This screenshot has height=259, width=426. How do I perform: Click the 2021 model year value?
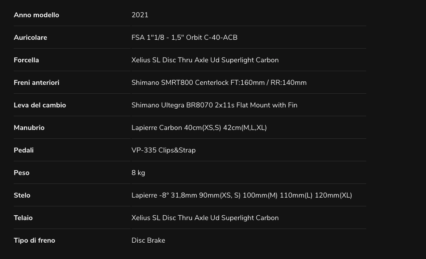click(140, 15)
